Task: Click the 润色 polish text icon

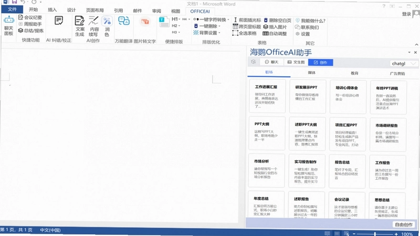Action: click(107, 26)
